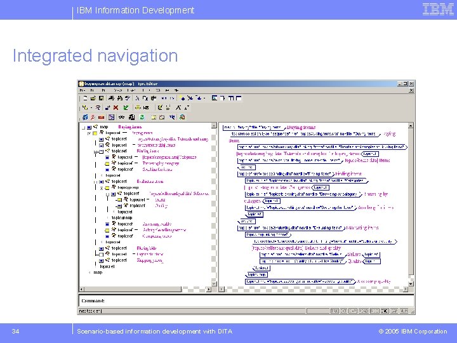
Task: Click the yellow folder icon in the third toolbar row
Action: 154,118
